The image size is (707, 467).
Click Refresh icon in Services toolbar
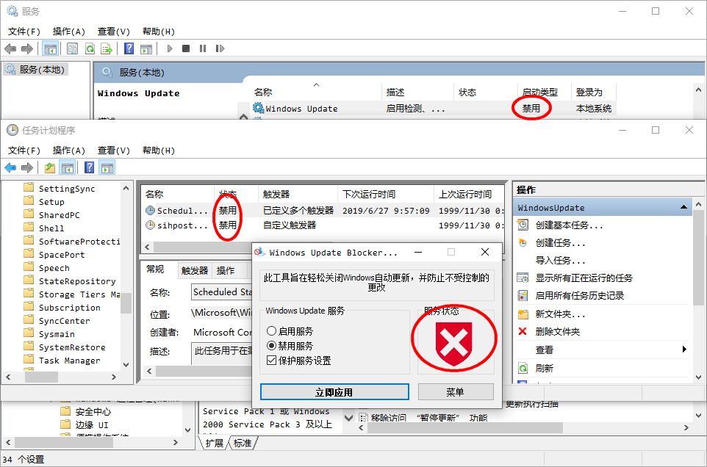pos(90,48)
